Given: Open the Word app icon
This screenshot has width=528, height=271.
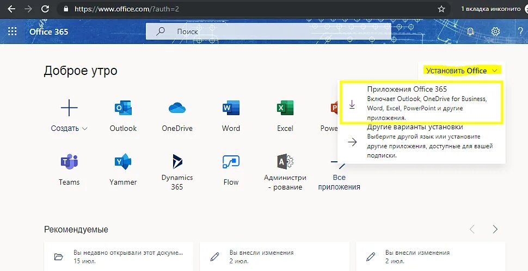Looking at the screenshot, I should pos(231,108).
